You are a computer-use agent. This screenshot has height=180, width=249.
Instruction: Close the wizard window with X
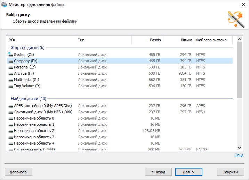(x=243, y=5)
